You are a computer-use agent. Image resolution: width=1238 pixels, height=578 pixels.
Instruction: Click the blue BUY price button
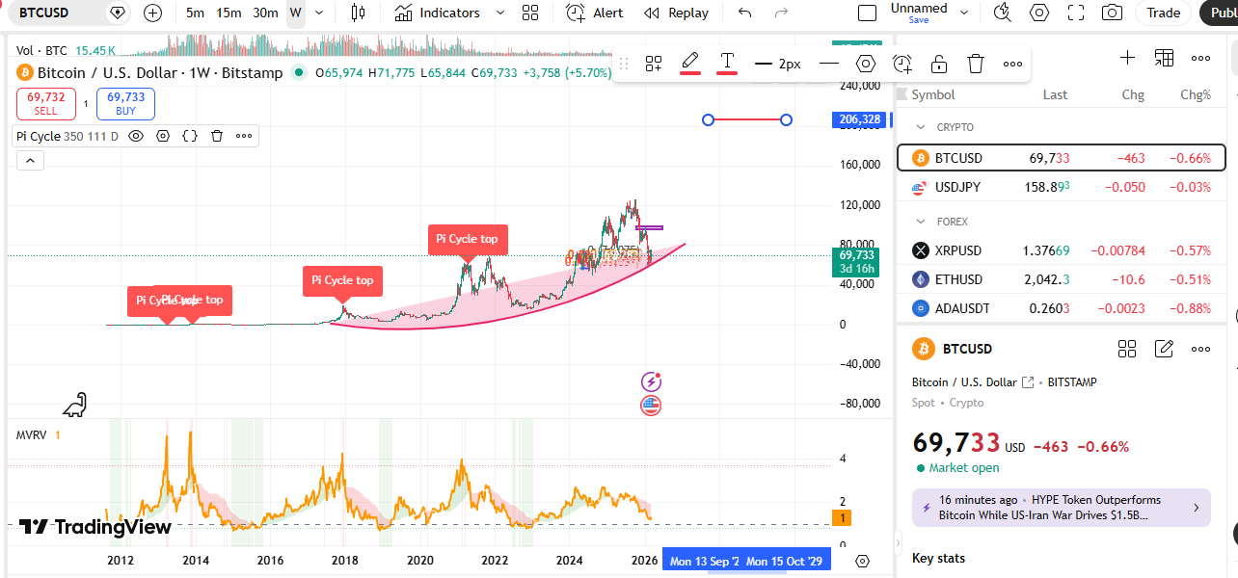[125, 103]
